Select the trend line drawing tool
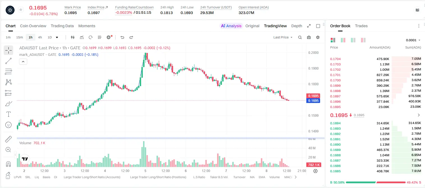 pos(8,61)
